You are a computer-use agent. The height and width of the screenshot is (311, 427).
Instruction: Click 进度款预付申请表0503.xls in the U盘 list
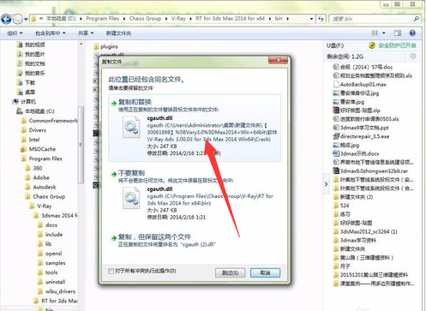370,119
